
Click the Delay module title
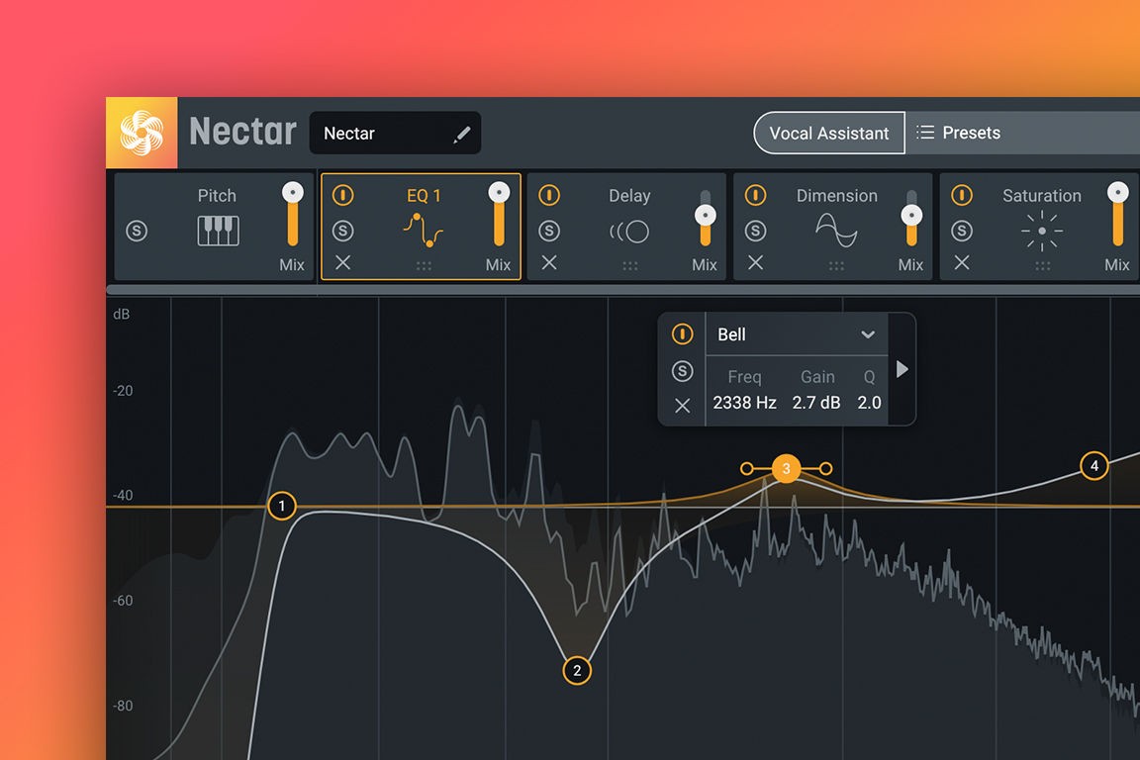(629, 196)
